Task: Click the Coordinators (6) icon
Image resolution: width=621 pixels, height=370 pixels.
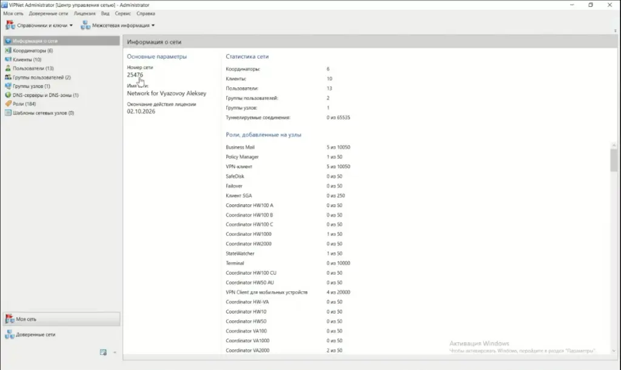Action: [8, 50]
